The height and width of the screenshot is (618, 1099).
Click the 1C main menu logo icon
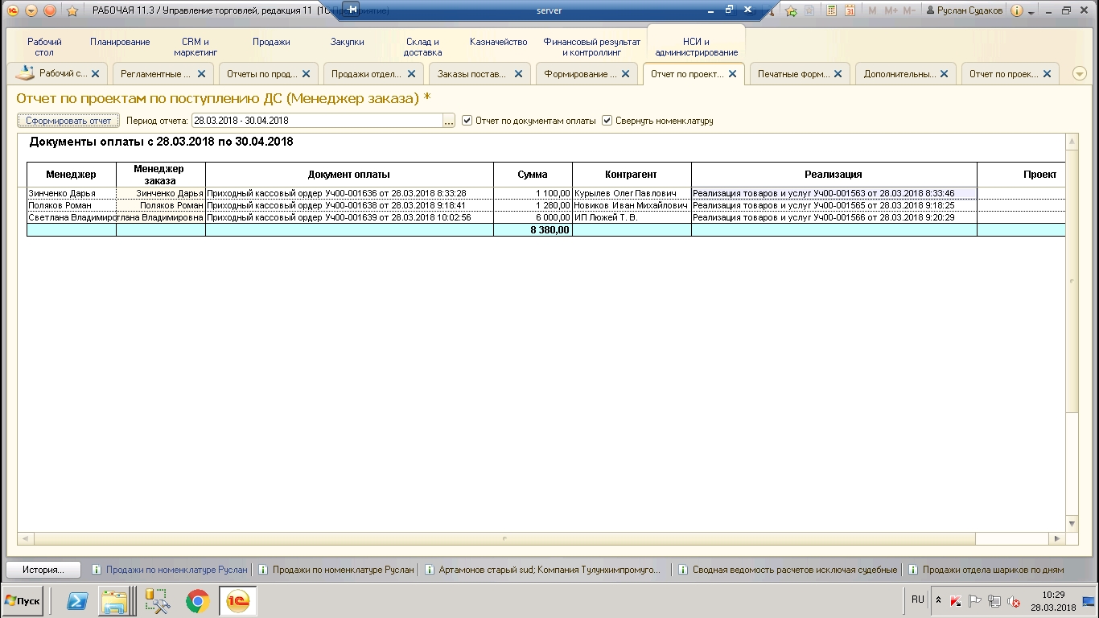(x=13, y=10)
